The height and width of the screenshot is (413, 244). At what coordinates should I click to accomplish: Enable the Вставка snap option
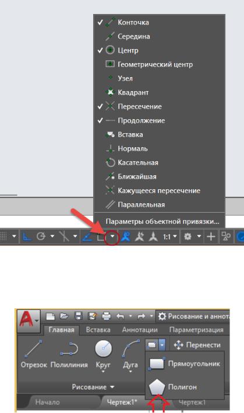click(159, 134)
